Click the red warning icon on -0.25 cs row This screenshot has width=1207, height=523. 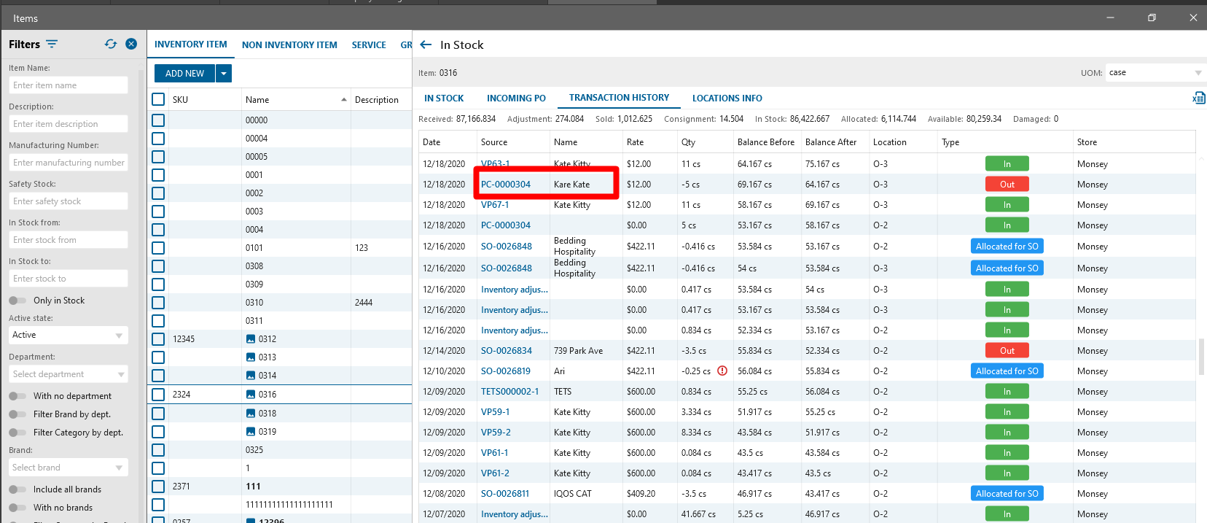pos(722,371)
